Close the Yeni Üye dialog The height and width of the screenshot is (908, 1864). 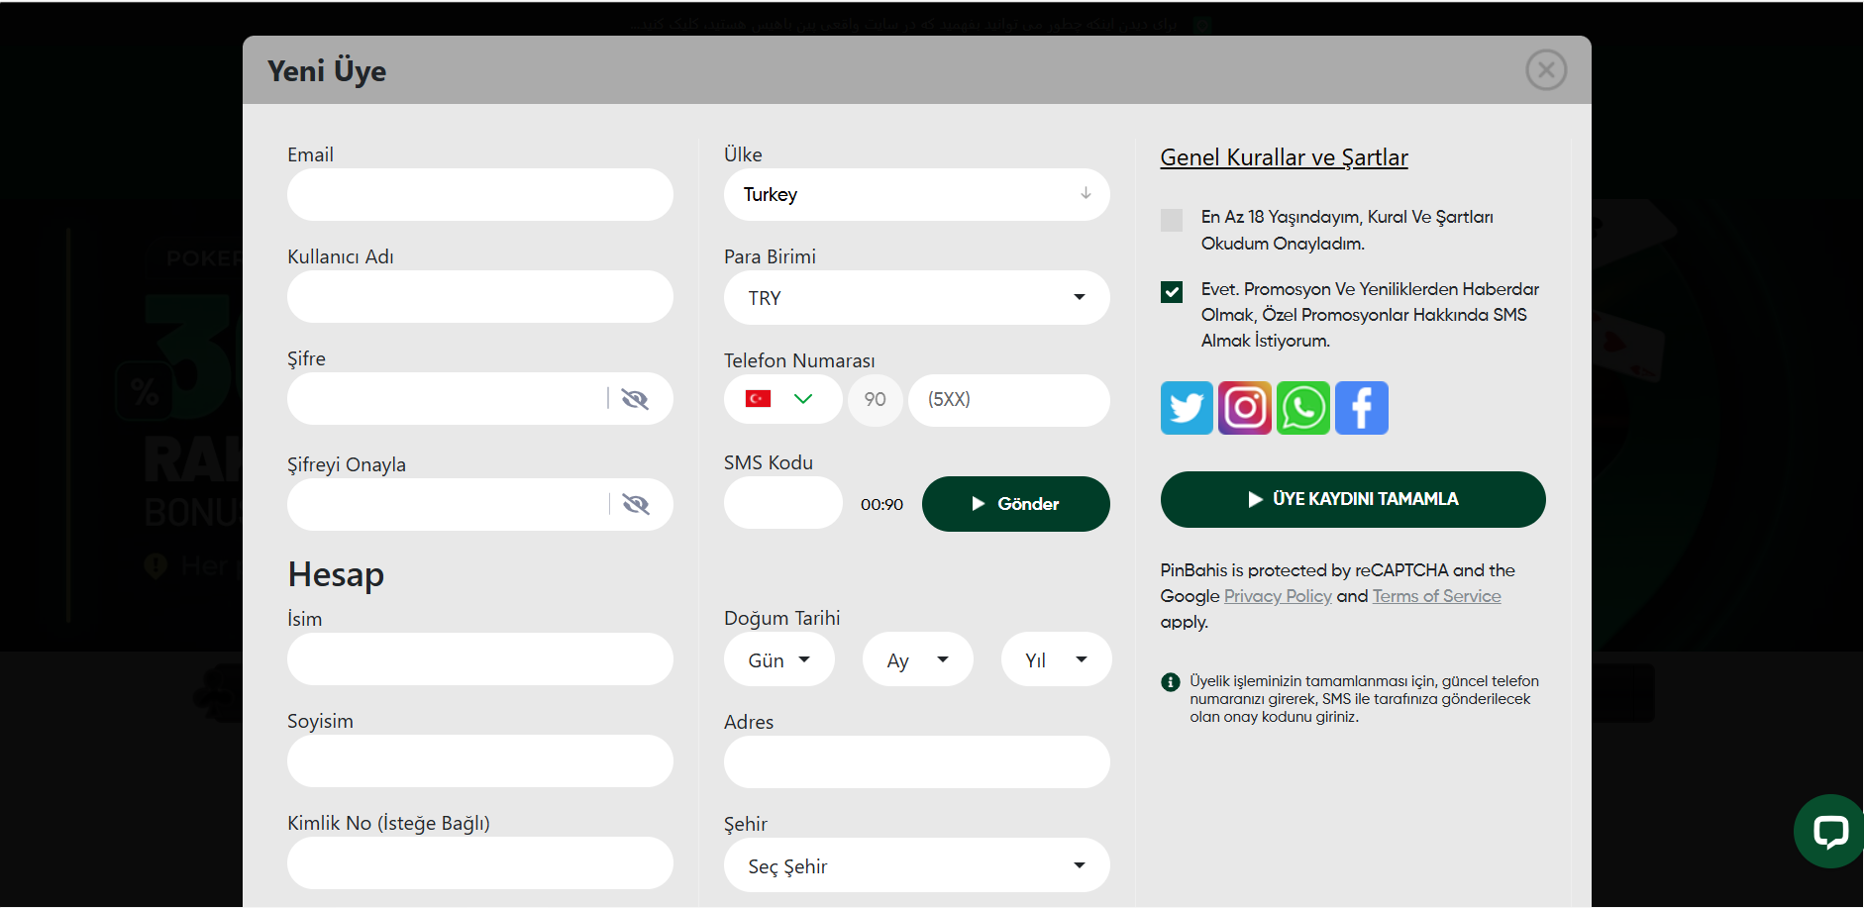[x=1546, y=70]
